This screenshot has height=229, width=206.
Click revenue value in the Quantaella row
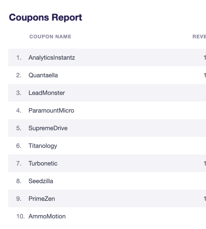[205, 75]
